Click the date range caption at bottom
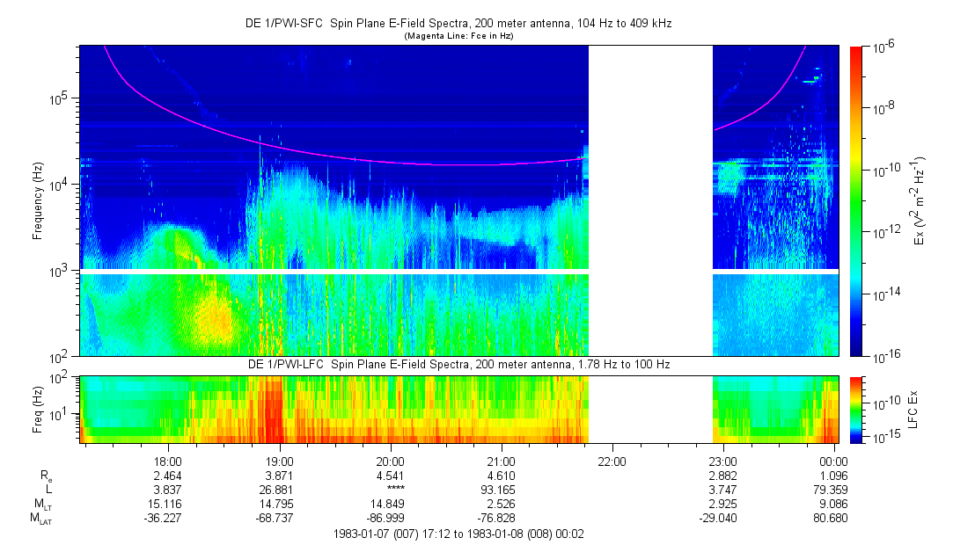953x545 pixels. click(458, 534)
